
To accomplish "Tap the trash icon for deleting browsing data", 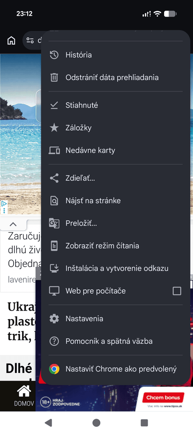I will [54, 77].
